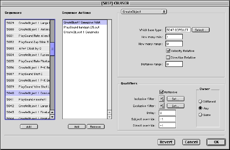230x150 pixels.
Task: Select sequence 5043 CreateObject 1 Fireball
Action: point(28,112)
